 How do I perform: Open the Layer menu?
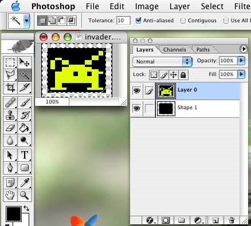point(179,6)
